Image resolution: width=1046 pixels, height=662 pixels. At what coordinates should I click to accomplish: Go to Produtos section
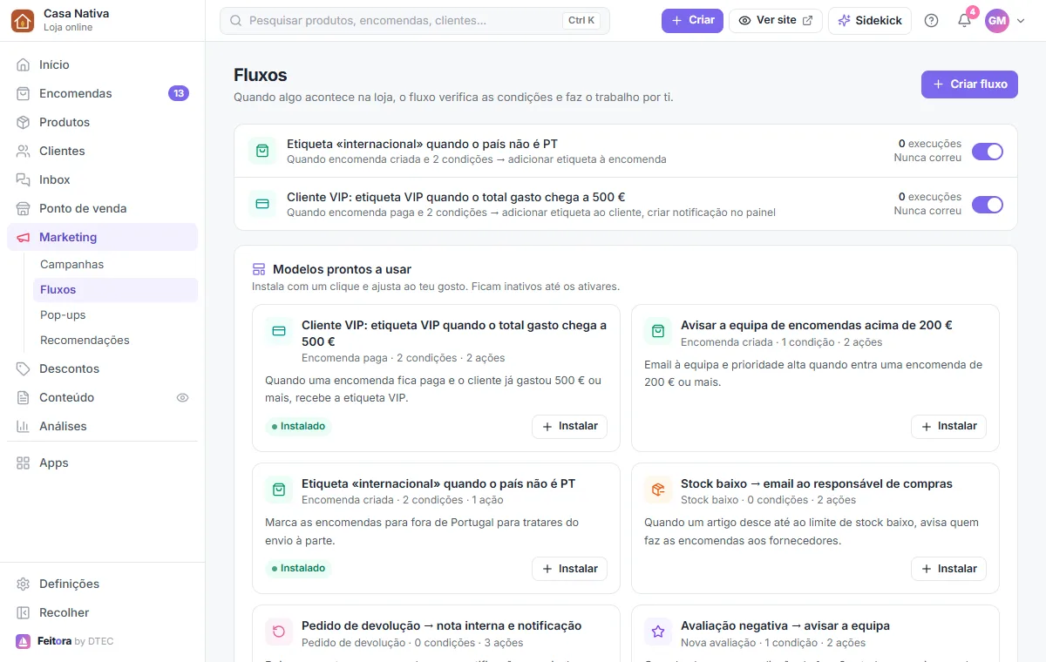point(102,122)
